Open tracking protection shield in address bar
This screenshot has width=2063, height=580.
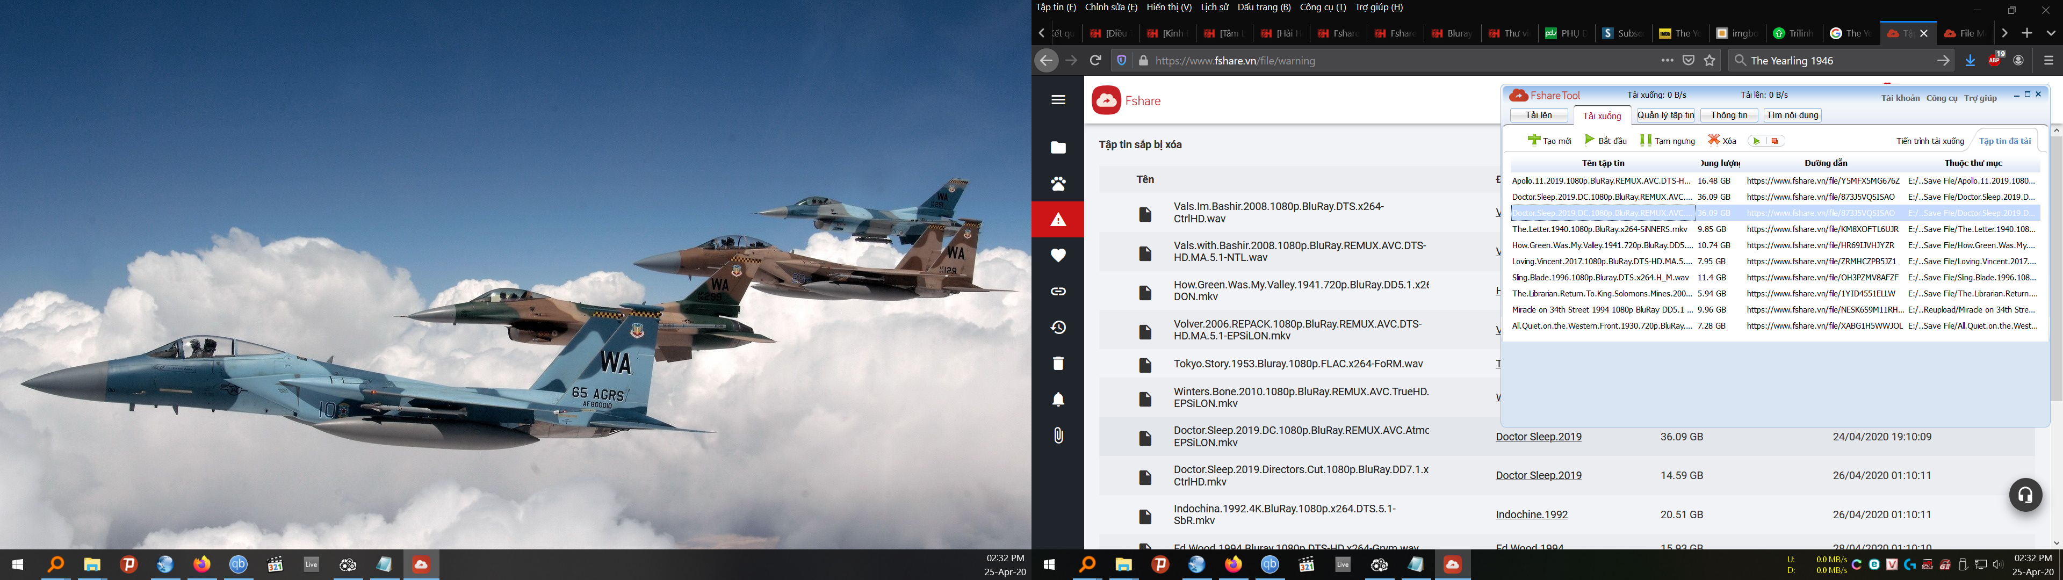(x=1121, y=60)
